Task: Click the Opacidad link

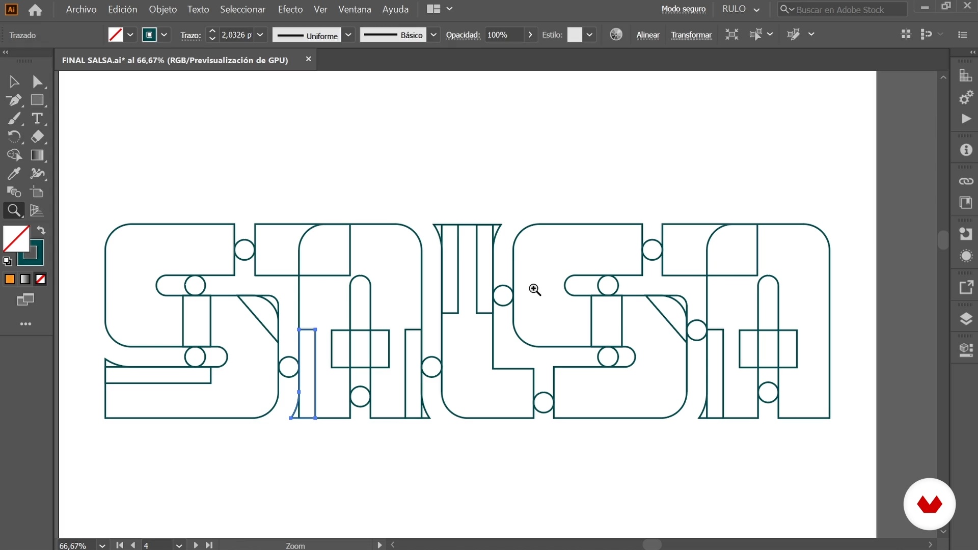Action: click(463, 35)
